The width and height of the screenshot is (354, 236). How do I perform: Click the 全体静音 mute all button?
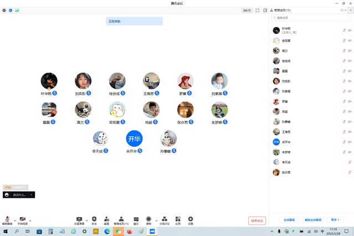tap(289, 220)
